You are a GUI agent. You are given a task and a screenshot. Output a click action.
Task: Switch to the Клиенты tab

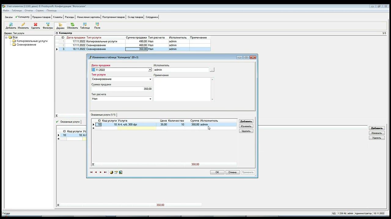pyautogui.click(x=58, y=17)
